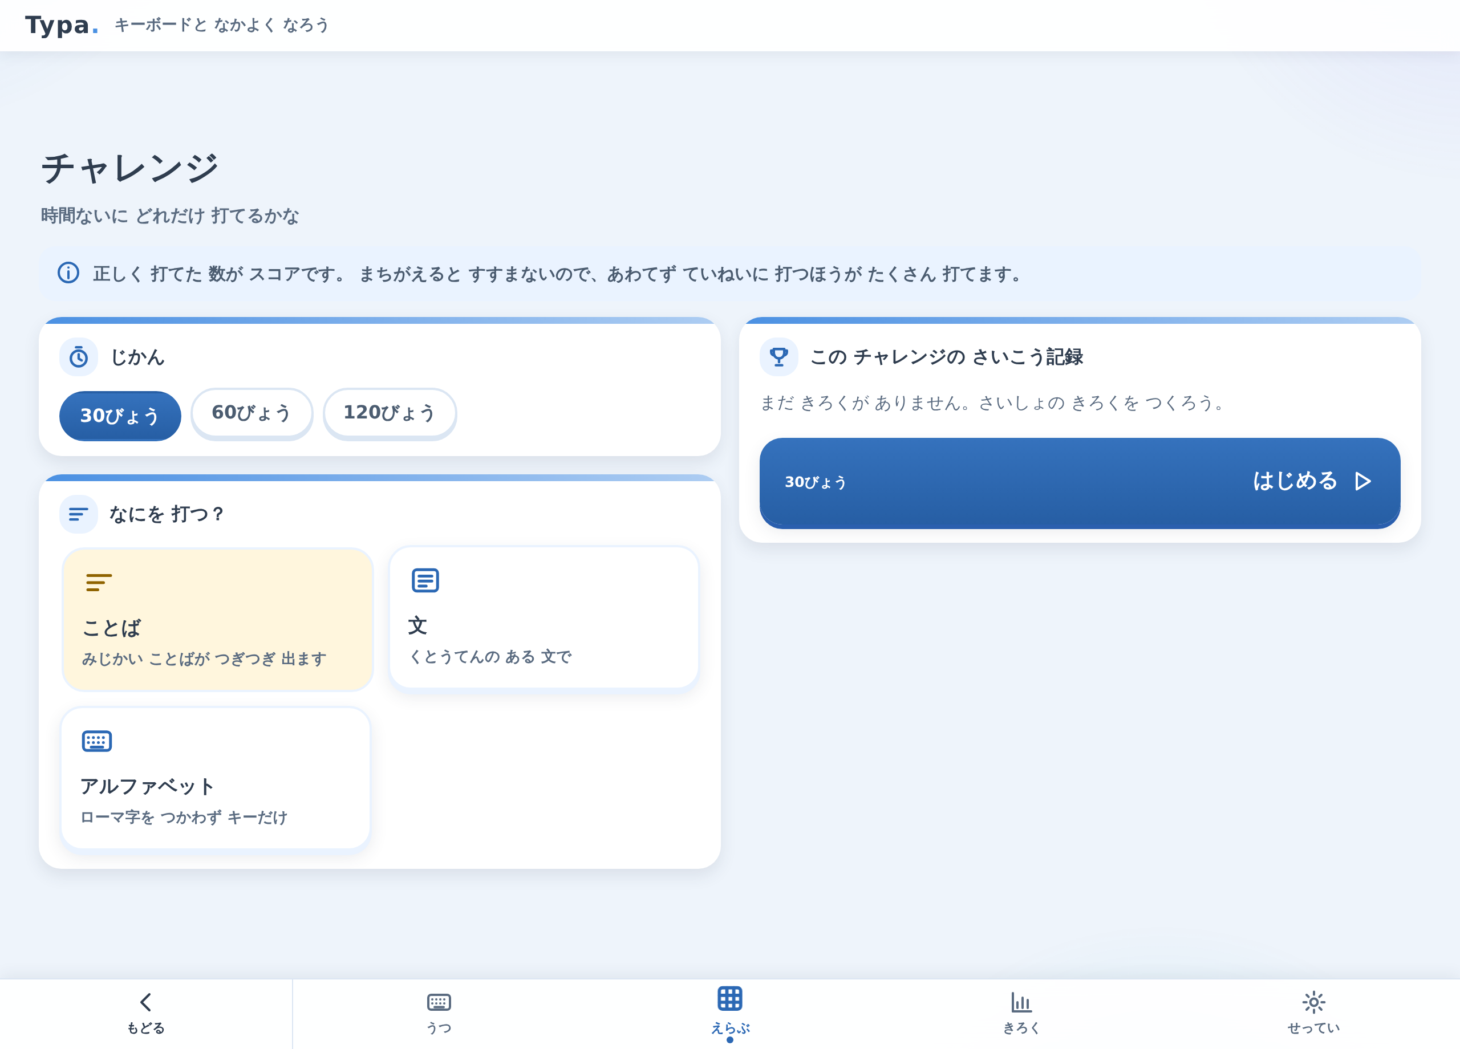The image size is (1460, 1049).
Task: Select the 30びょう time option
Action: 120,416
